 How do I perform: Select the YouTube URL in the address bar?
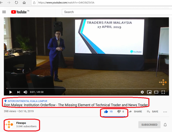tap(66, 3)
